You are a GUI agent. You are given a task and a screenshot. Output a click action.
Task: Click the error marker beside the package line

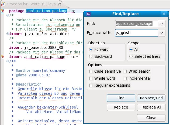[x=2, y=11]
